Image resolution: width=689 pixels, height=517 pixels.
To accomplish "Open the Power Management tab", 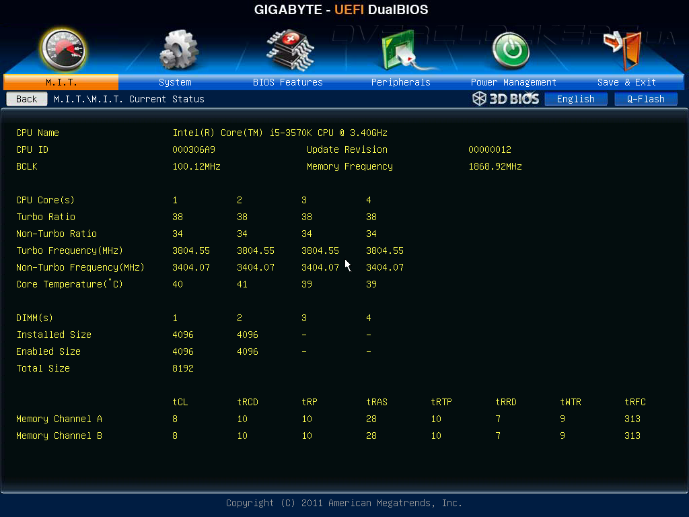I will (513, 82).
